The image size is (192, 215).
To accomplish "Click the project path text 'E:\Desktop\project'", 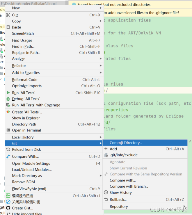I will tap(29, 3).
